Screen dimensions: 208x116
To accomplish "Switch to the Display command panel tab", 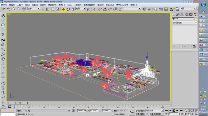I will (191, 14).
